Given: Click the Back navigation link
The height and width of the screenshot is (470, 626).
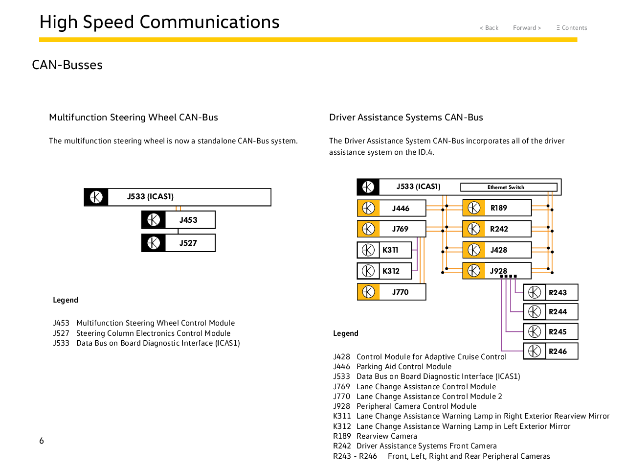Looking at the screenshot, I should point(489,28).
